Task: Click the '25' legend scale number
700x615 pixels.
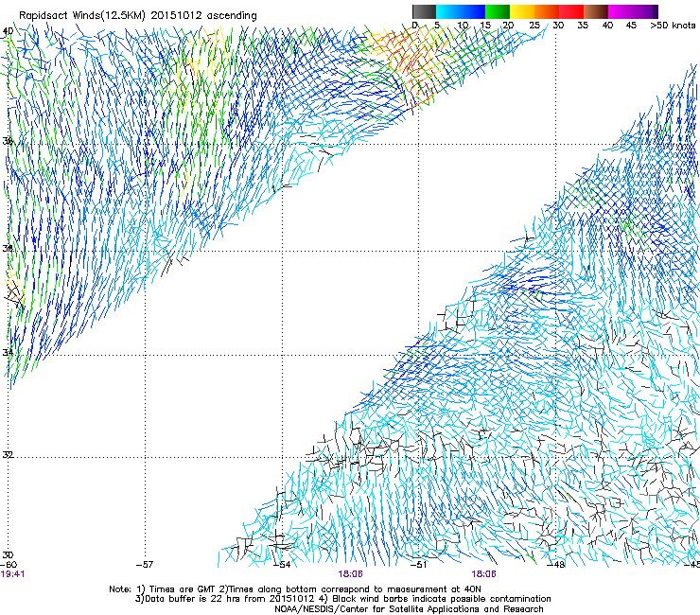Action: tap(534, 26)
